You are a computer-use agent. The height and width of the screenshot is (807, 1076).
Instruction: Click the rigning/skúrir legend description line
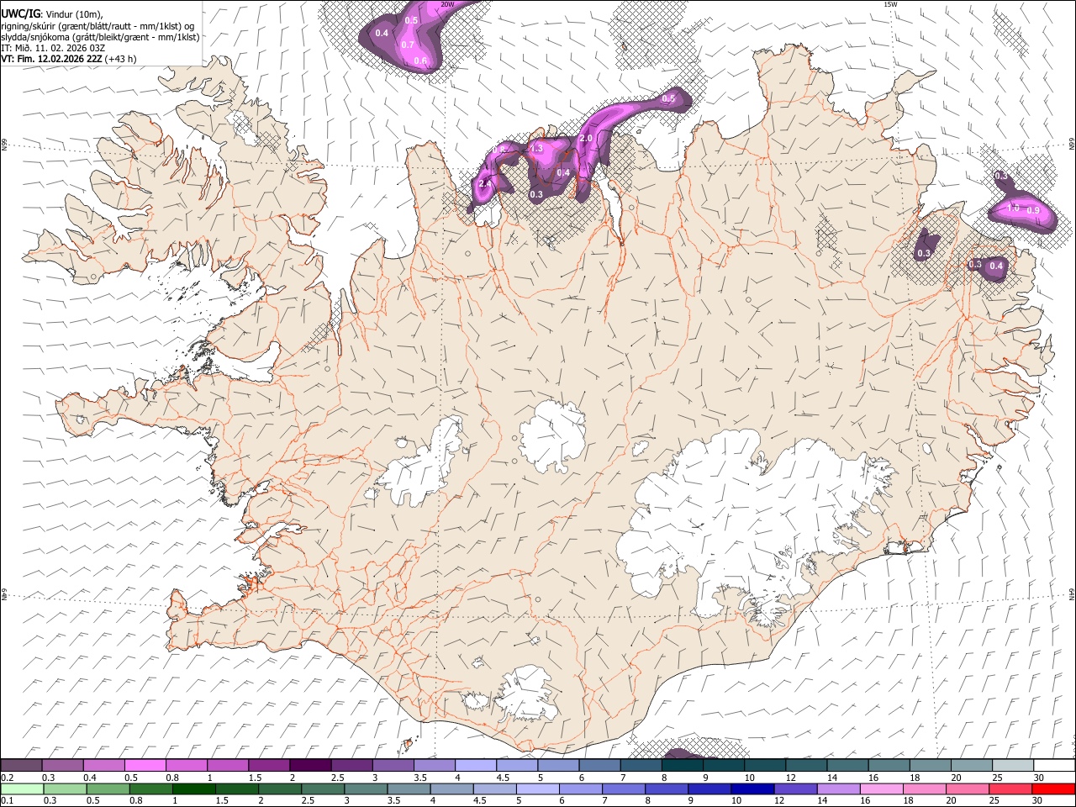[x=100, y=26]
